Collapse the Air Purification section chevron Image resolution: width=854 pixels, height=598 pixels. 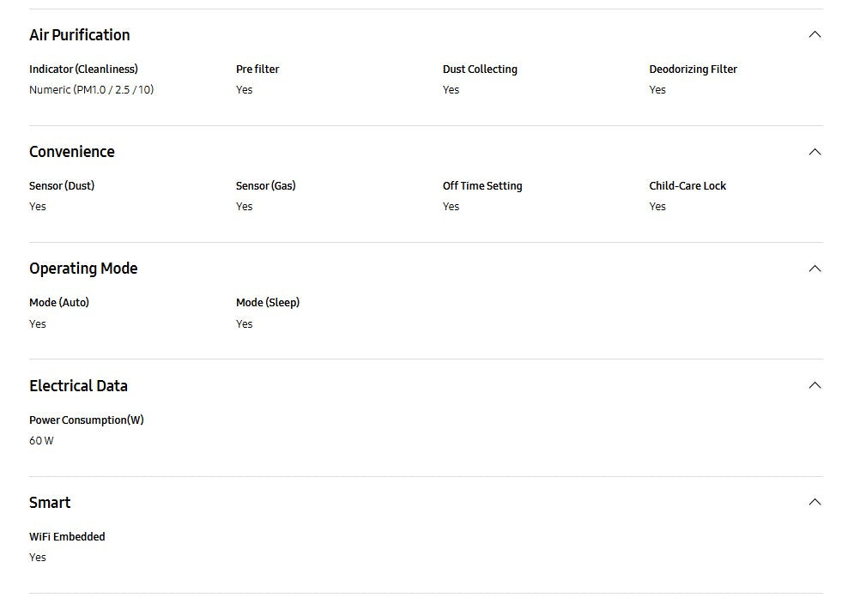click(815, 35)
